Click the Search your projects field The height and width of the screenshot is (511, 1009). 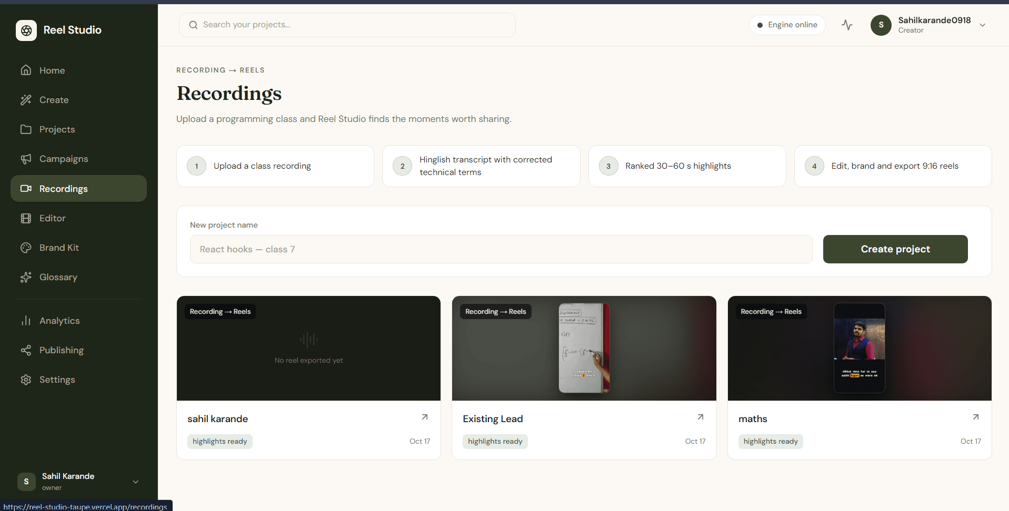pyautogui.click(x=347, y=25)
